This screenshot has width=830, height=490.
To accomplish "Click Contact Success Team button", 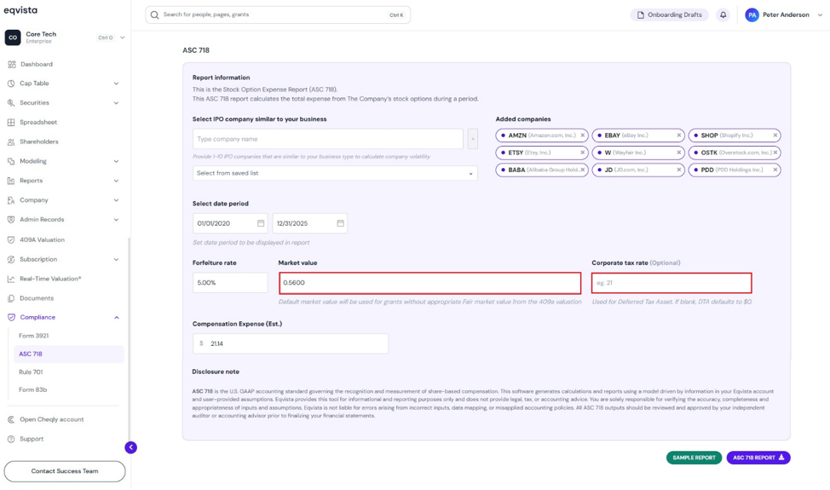I will 65,471.
